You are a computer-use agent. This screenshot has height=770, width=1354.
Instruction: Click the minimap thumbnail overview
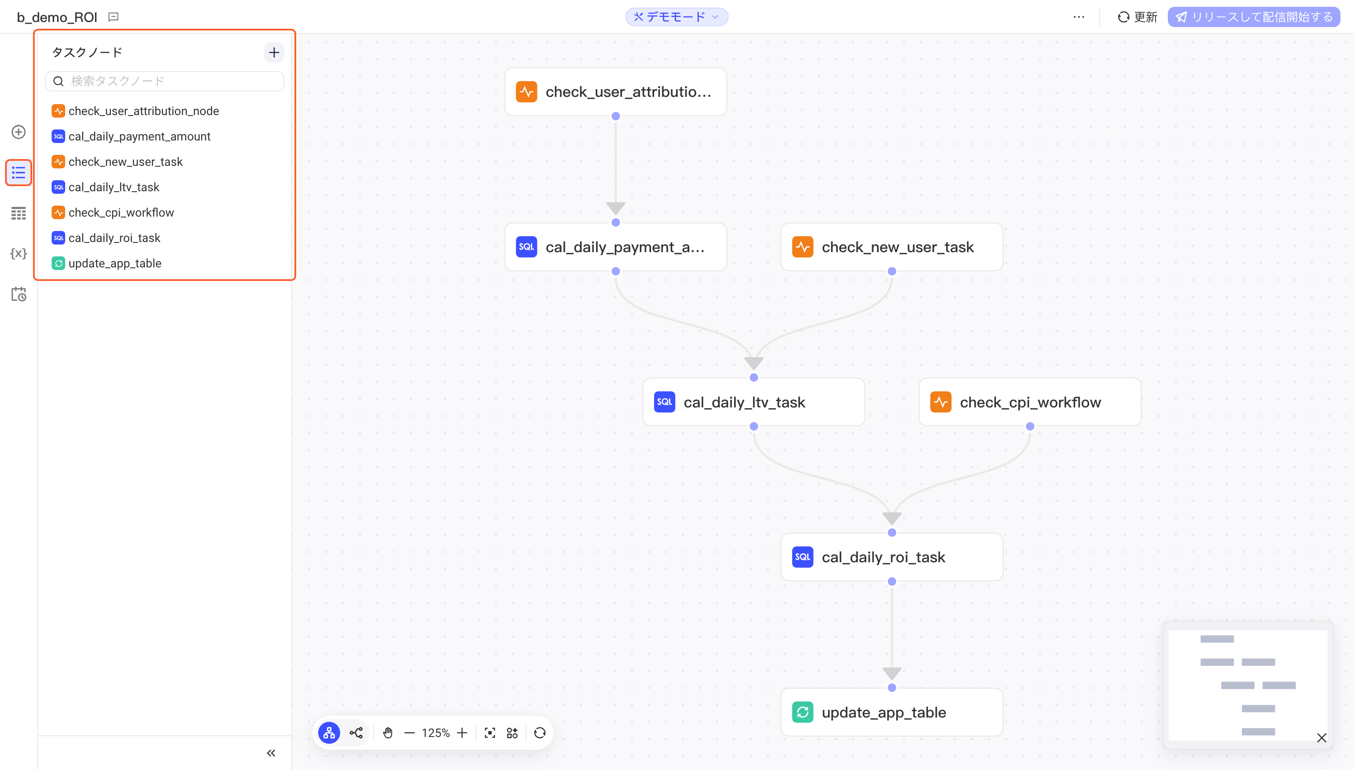(1248, 685)
